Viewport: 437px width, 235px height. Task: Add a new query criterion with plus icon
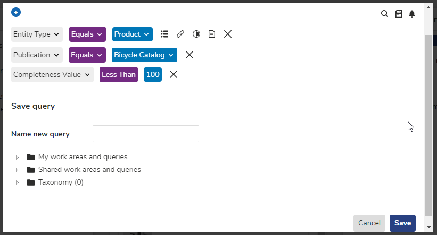pos(16,13)
